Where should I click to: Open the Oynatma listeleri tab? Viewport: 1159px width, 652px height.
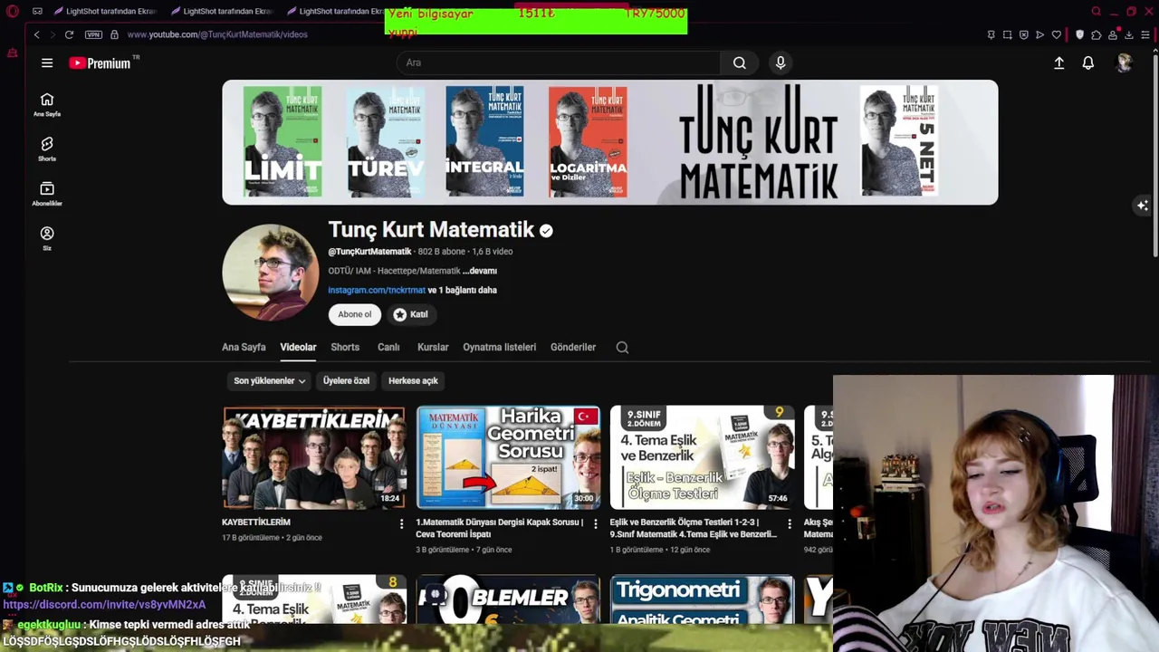pyautogui.click(x=499, y=348)
